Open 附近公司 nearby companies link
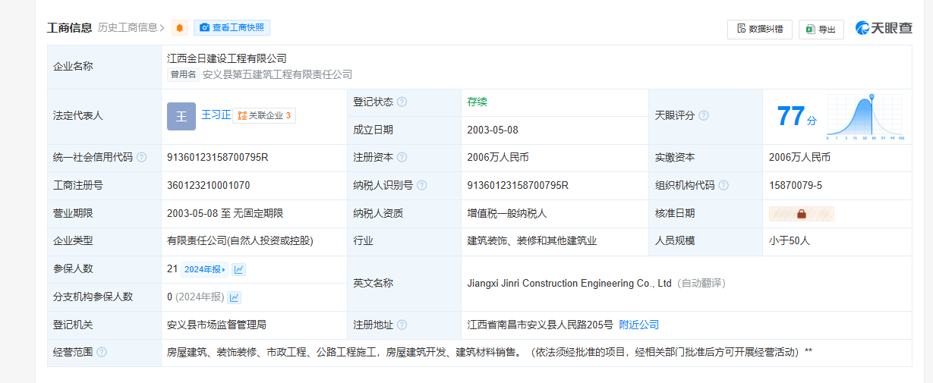 (639, 325)
